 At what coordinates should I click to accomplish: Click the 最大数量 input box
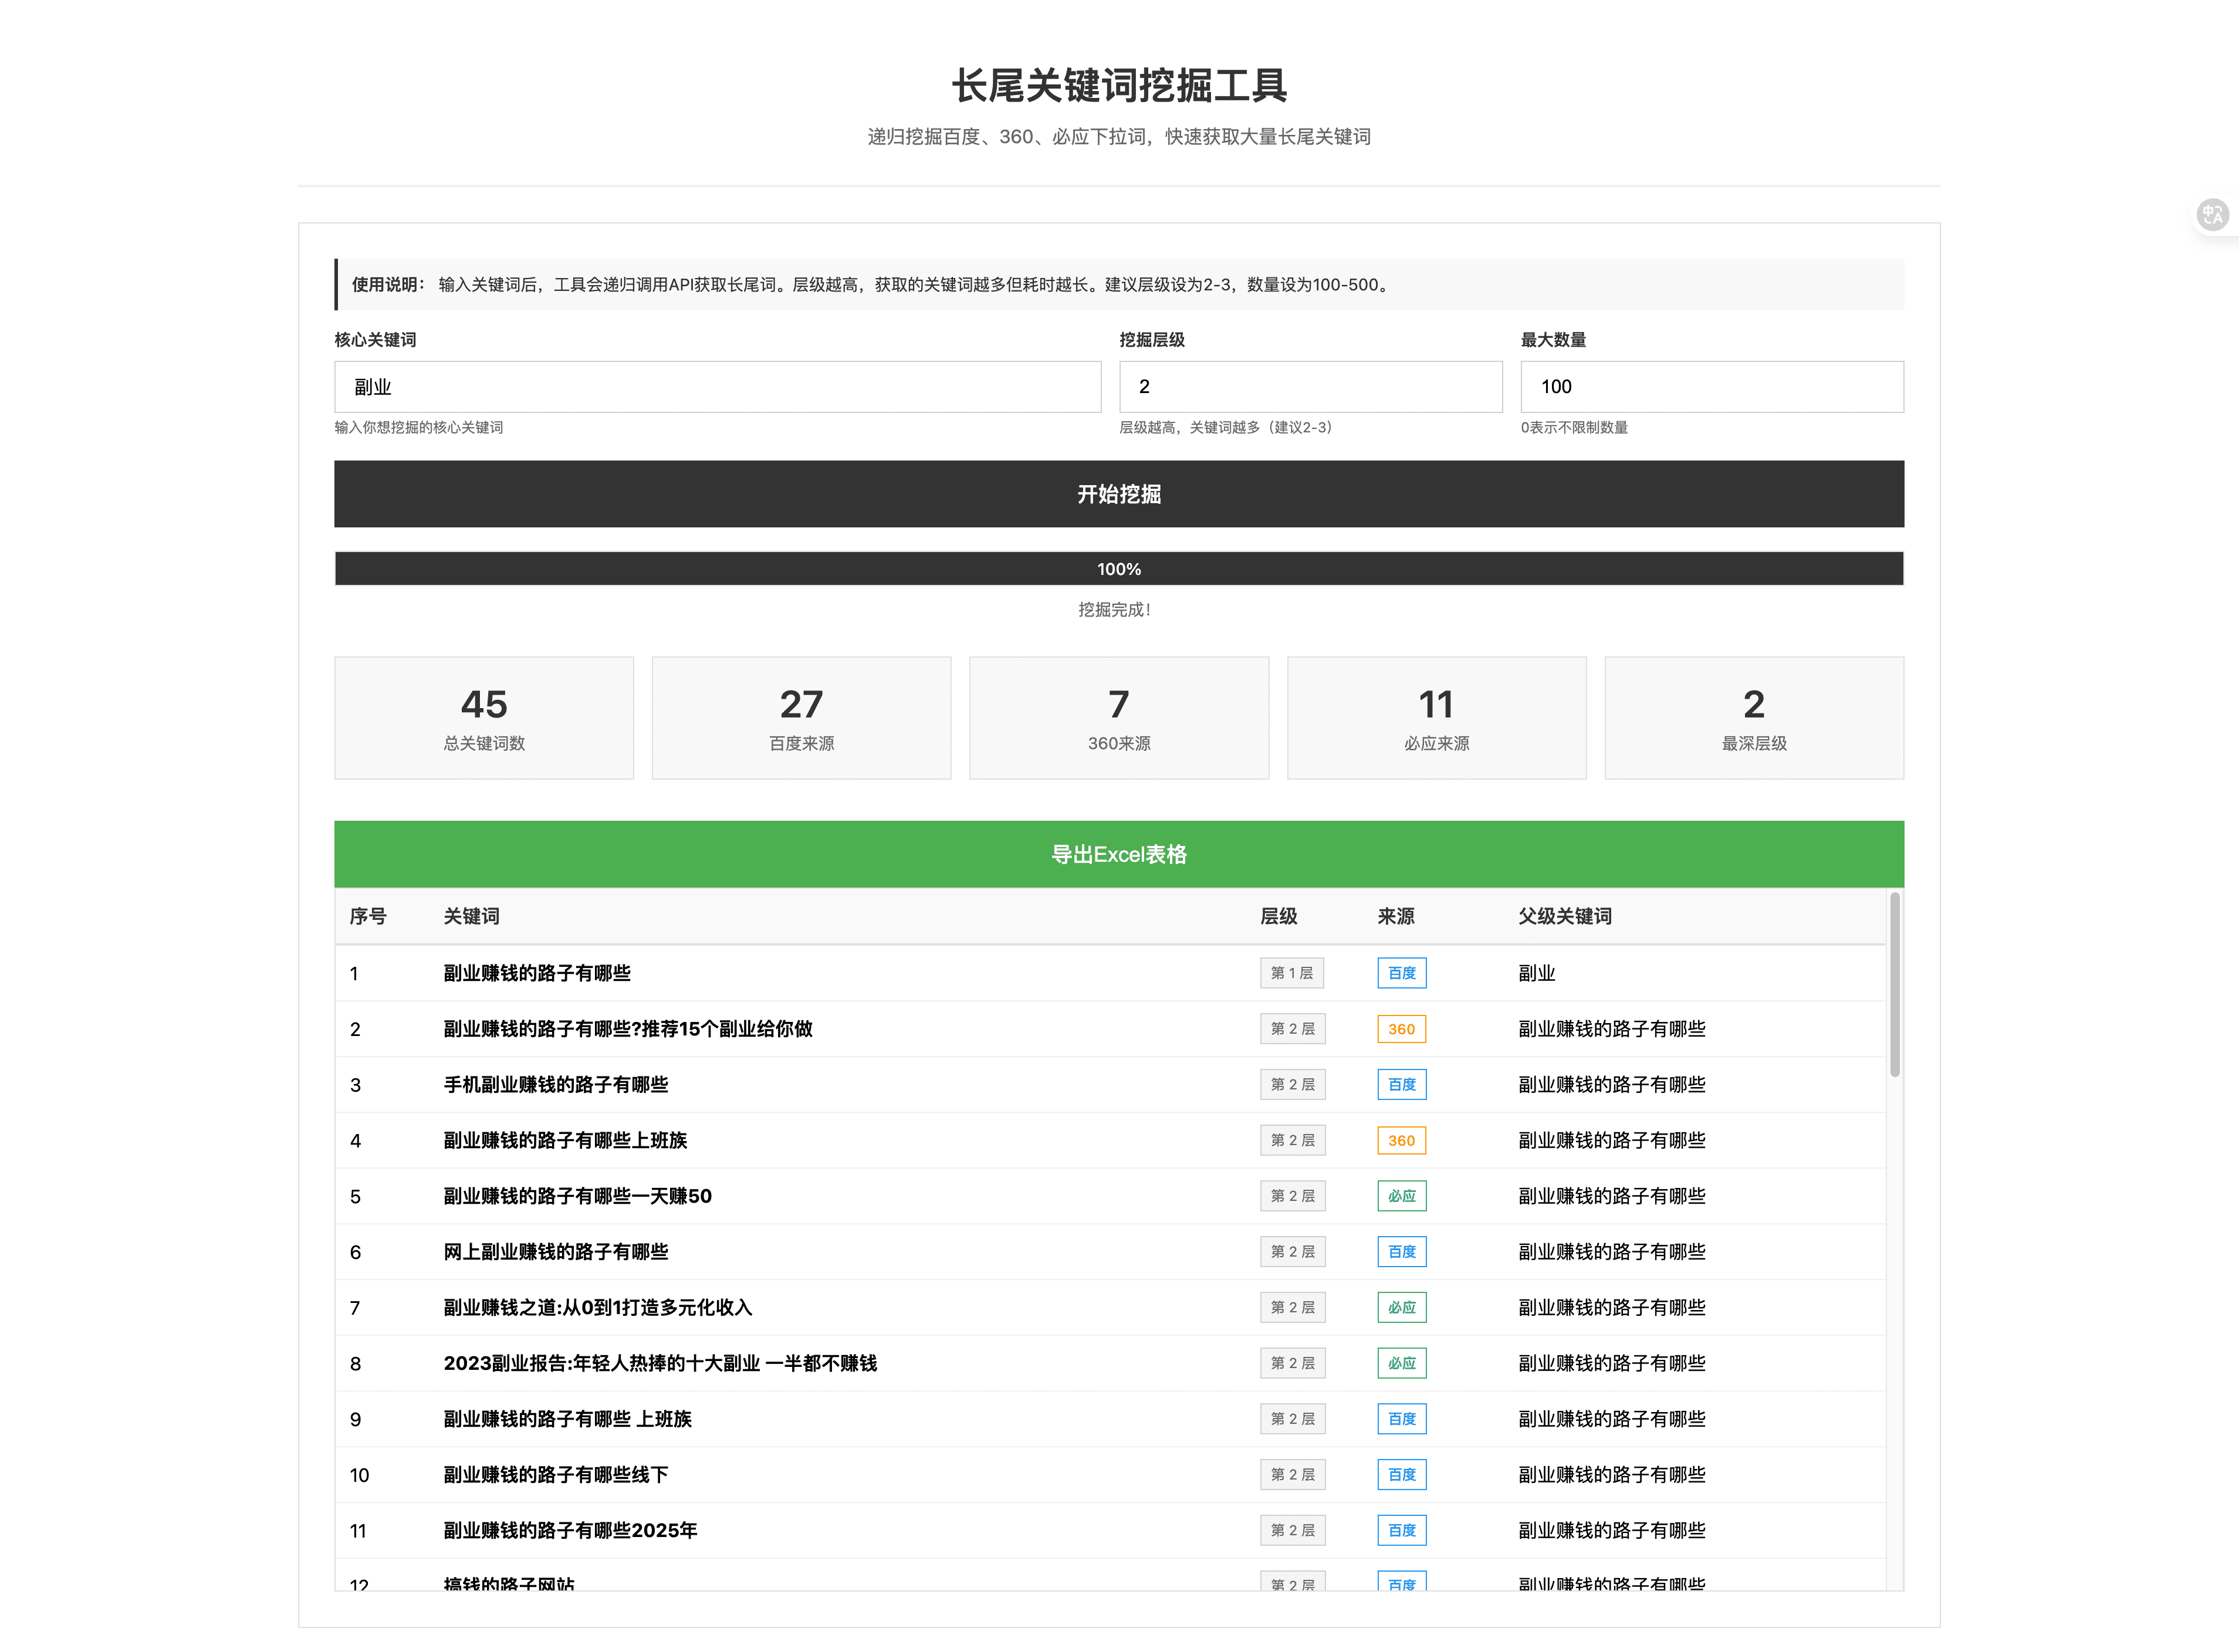point(1711,387)
